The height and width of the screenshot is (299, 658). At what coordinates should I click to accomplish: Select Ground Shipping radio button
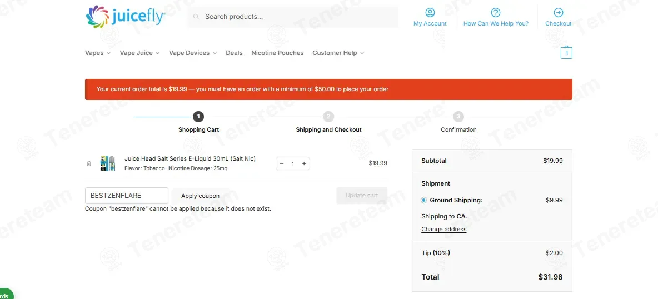click(424, 200)
